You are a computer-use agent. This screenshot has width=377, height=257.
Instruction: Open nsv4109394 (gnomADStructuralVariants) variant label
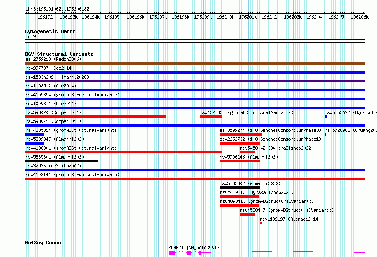tap(72, 95)
